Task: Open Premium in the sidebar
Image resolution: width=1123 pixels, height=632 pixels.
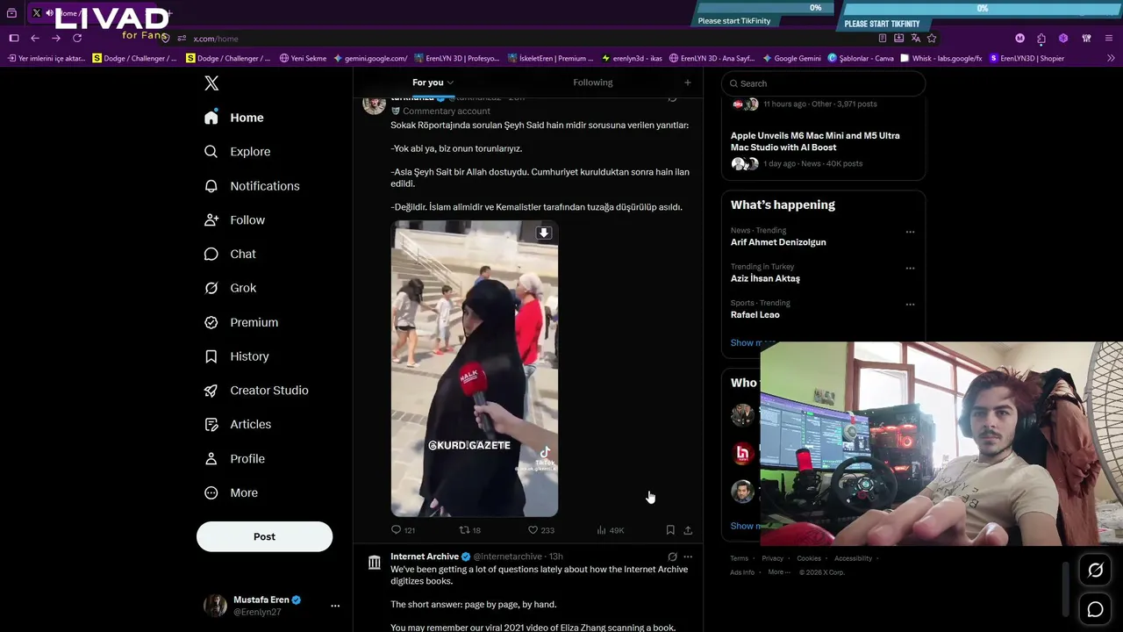Action: coord(241,322)
